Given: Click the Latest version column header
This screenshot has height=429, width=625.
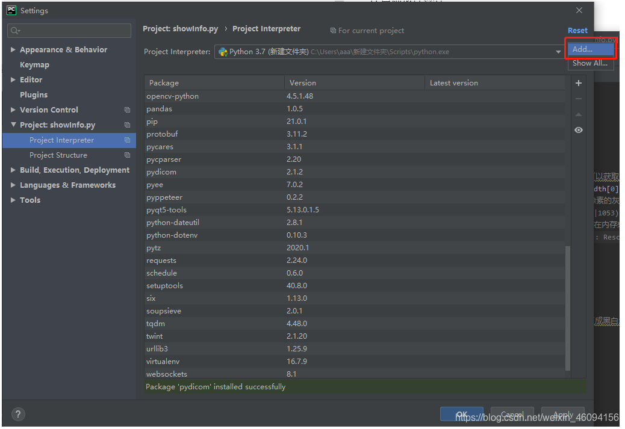Looking at the screenshot, I should pos(495,83).
